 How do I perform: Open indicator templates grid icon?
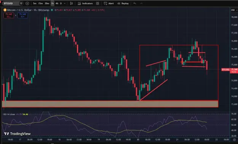[97, 3]
